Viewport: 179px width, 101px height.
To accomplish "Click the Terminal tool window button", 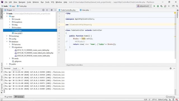I will pyautogui.click(x=19, y=97).
